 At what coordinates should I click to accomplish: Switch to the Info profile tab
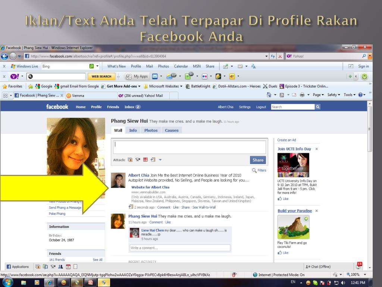(x=133, y=130)
